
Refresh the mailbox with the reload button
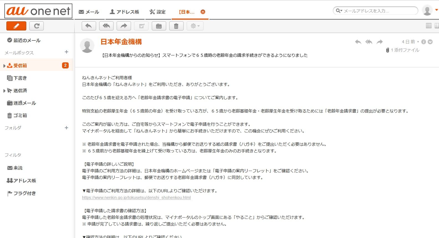click(x=37, y=26)
